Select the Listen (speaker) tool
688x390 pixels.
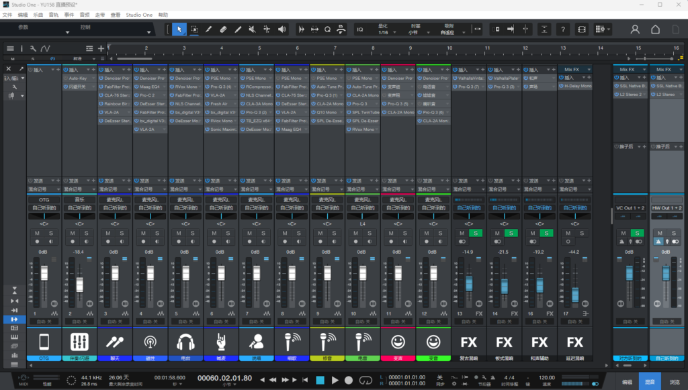point(282,30)
